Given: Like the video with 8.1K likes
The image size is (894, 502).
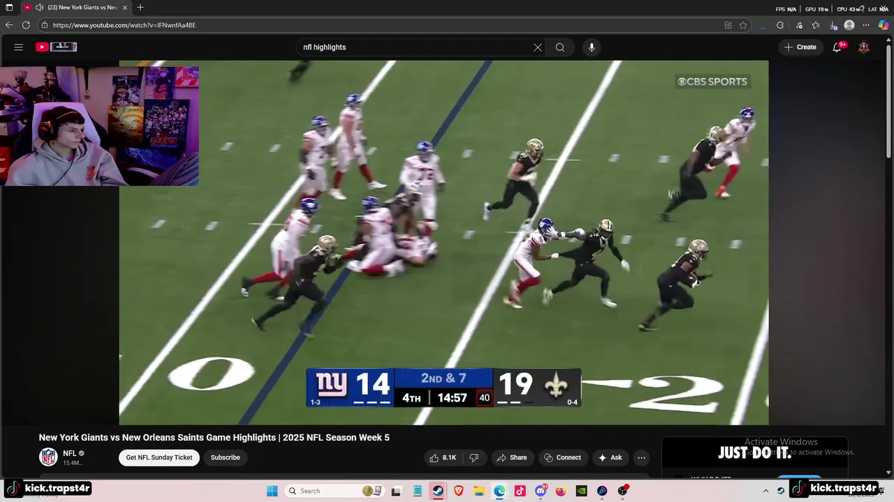Looking at the screenshot, I should click(443, 457).
